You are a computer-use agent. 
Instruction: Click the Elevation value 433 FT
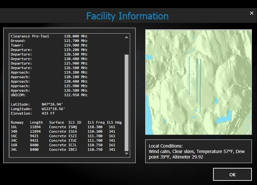48,113
